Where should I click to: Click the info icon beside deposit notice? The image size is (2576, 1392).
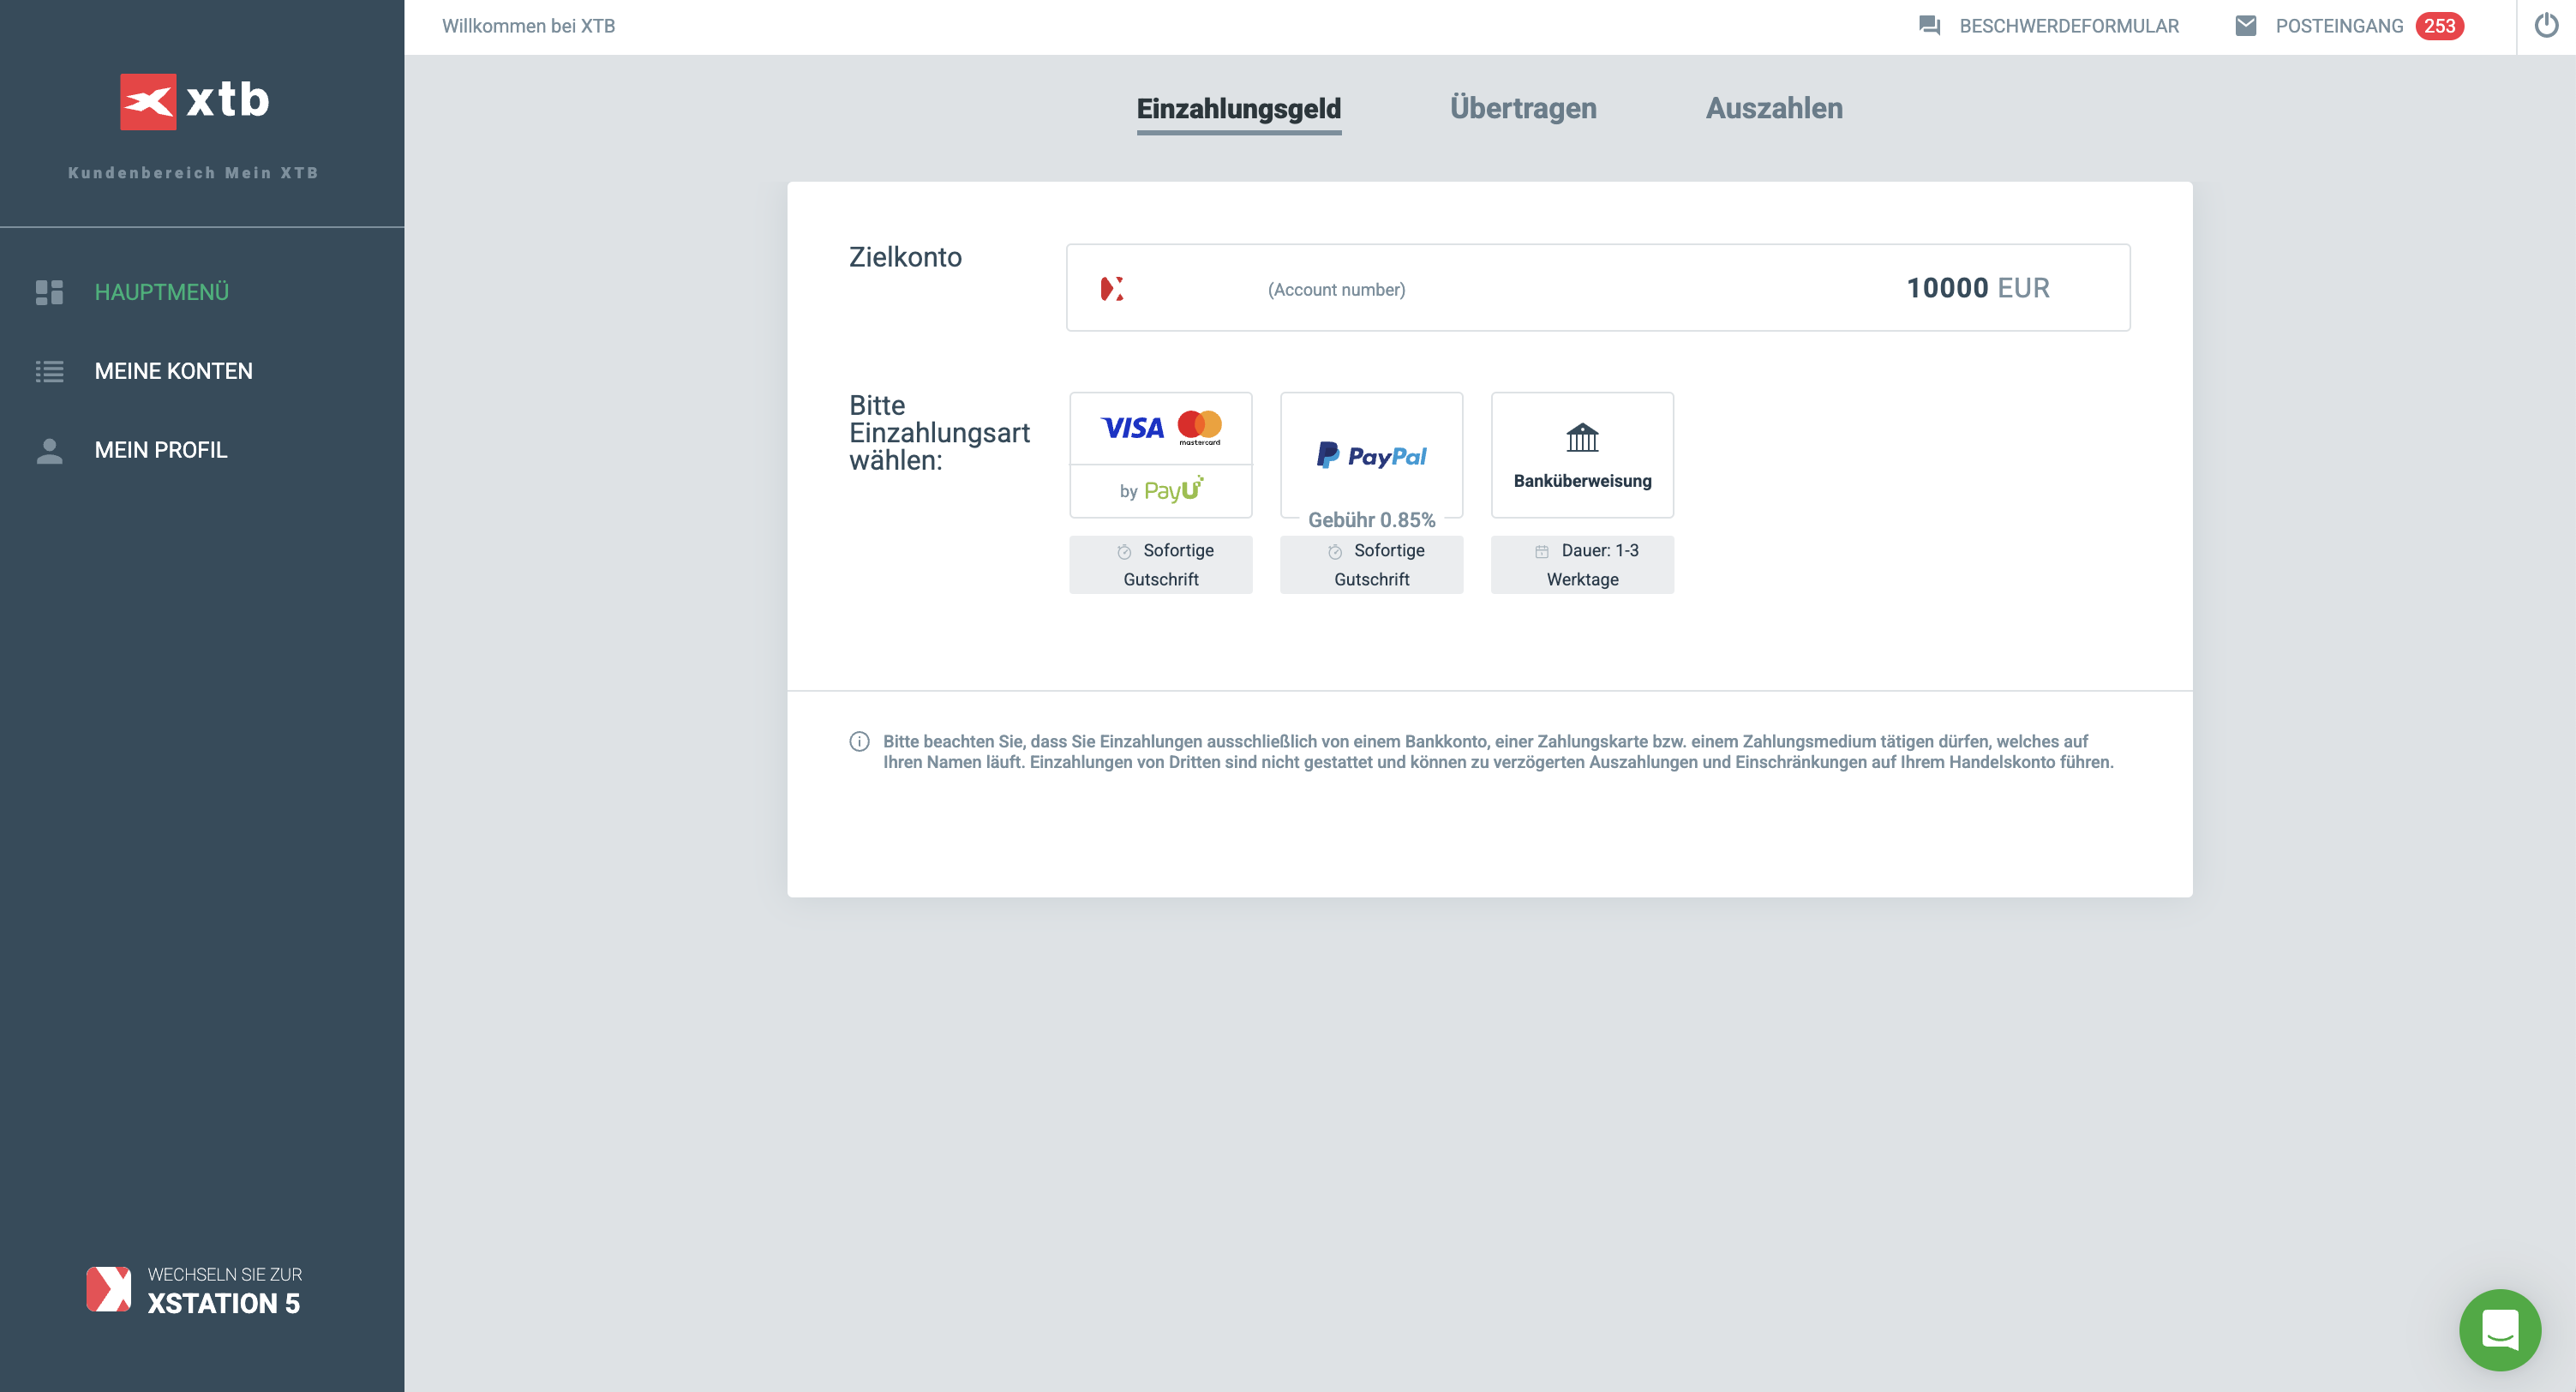(859, 741)
